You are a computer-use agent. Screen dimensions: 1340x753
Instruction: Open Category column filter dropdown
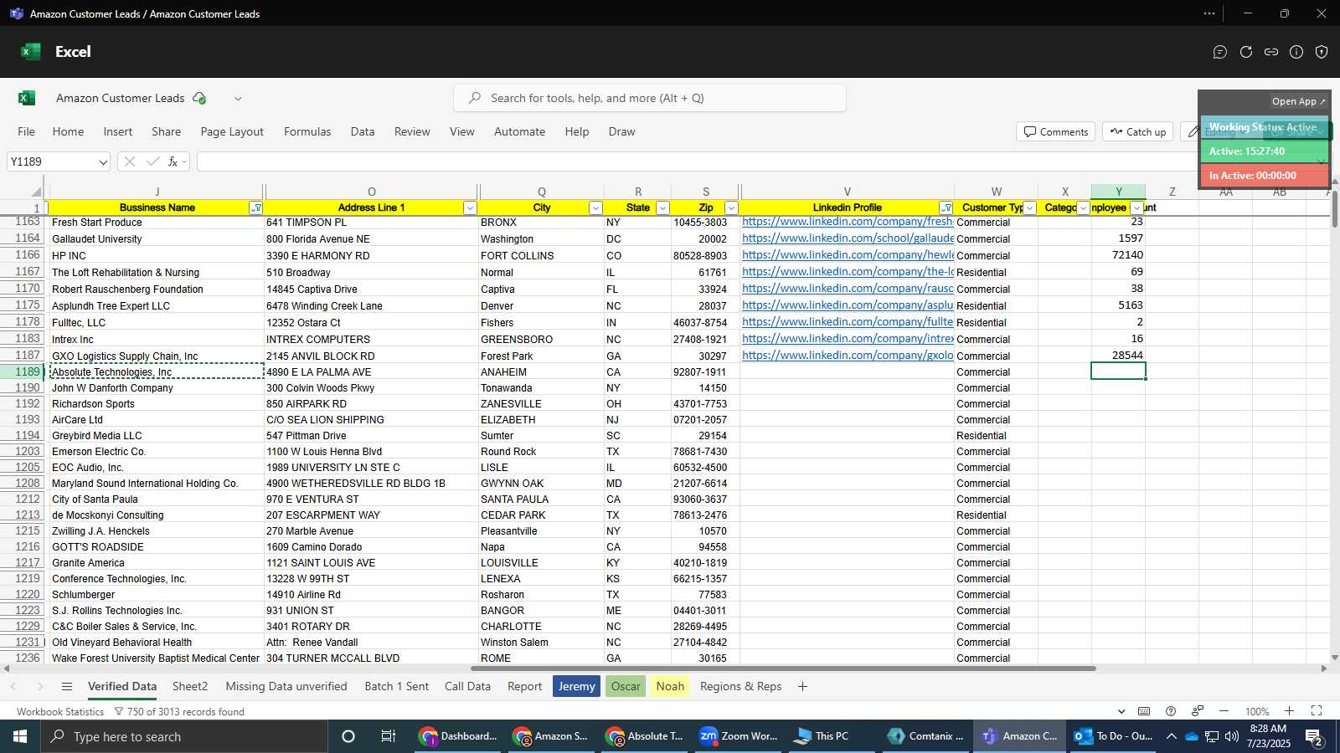pos(1083,208)
